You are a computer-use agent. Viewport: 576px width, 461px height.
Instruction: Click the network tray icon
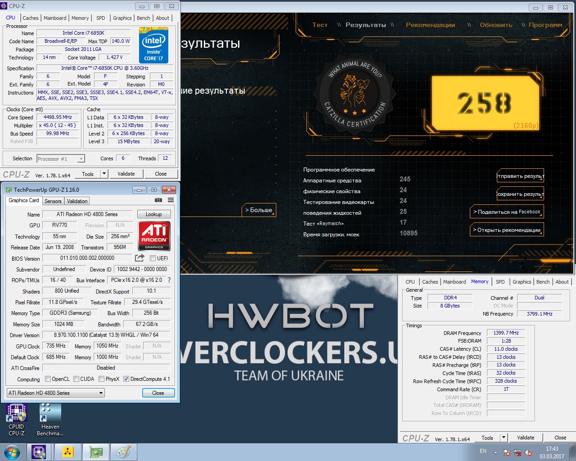(517, 452)
